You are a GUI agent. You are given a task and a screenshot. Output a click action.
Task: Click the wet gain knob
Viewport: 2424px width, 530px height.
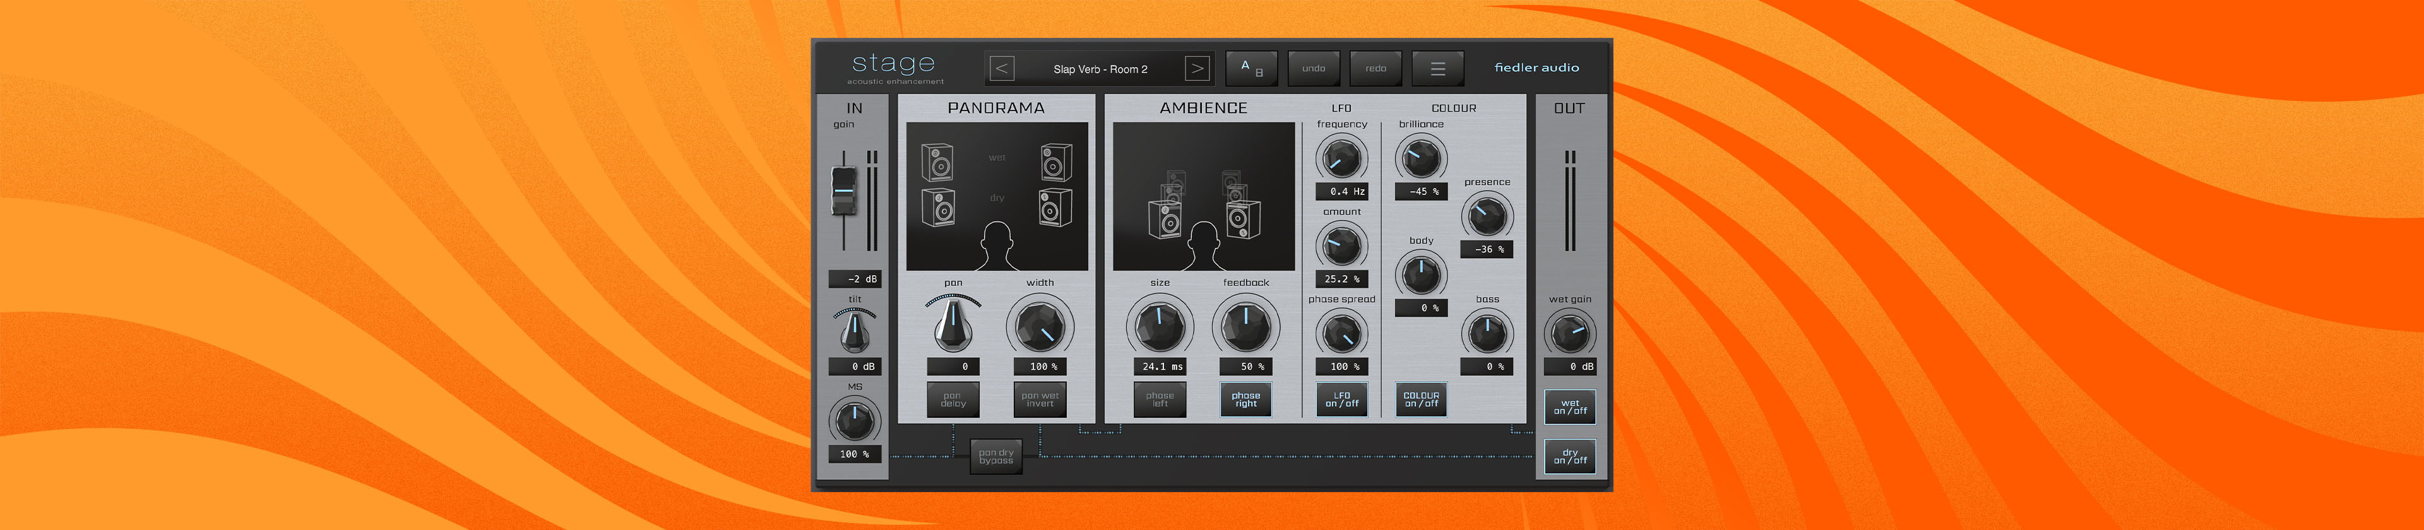(1569, 333)
